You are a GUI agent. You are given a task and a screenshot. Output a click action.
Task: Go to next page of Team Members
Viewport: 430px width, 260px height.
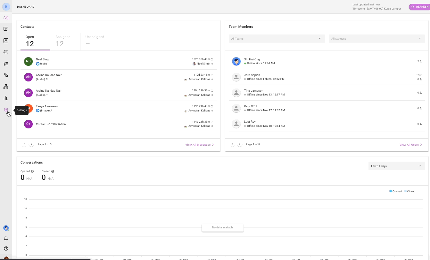tap(239, 145)
